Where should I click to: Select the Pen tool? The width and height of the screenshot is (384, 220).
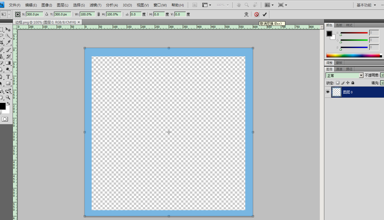point(1,77)
